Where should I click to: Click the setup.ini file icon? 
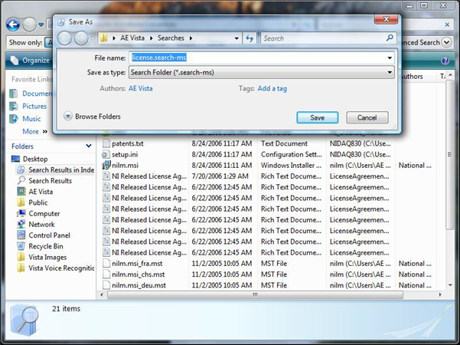point(106,154)
